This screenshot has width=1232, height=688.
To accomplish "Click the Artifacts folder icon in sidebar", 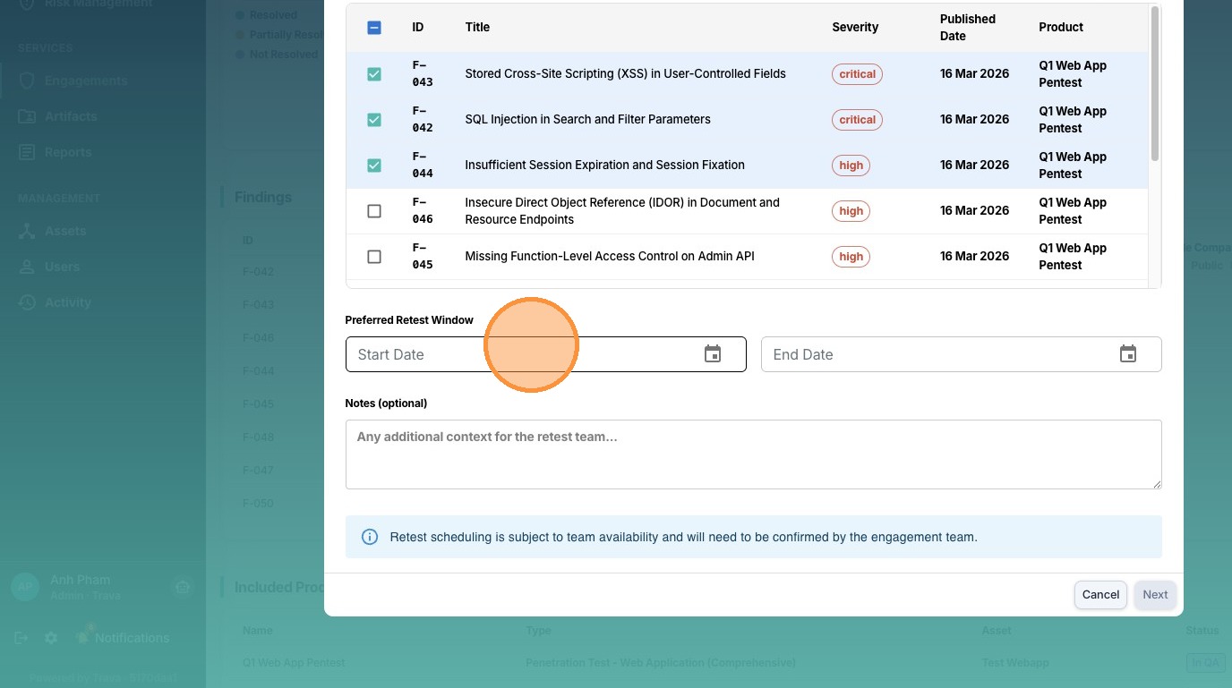I will coord(27,116).
